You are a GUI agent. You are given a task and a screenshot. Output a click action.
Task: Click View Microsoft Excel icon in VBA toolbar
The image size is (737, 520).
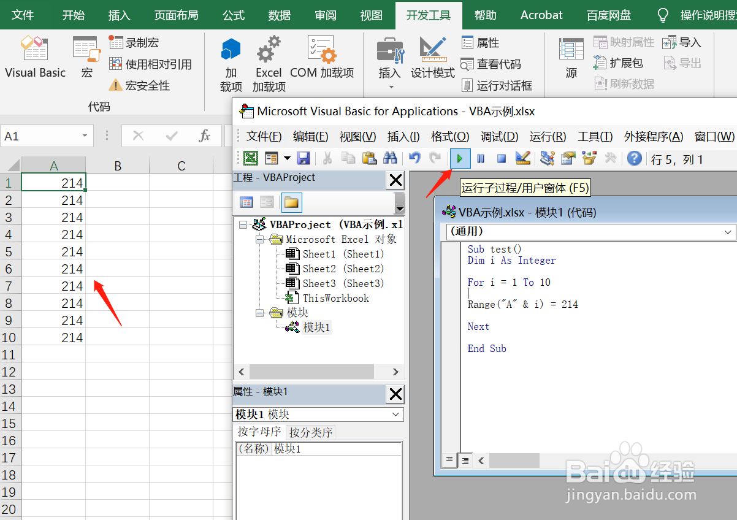click(250, 159)
